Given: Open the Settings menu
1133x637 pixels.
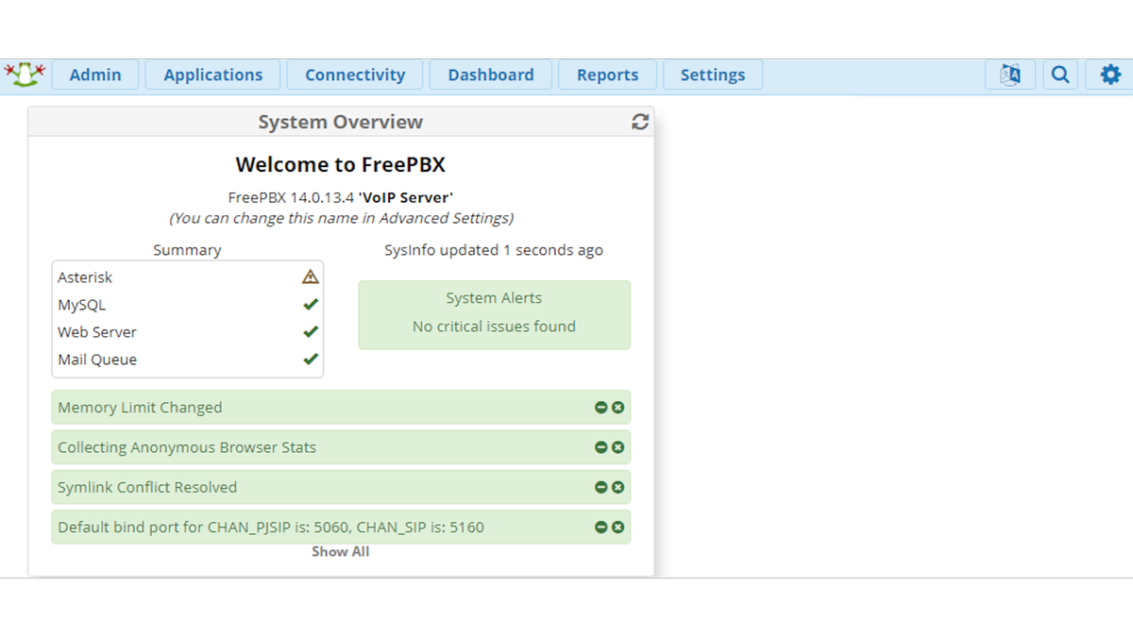Looking at the screenshot, I should tap(713, 75).
